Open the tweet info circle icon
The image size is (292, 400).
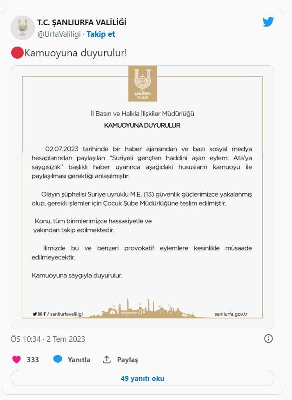pos(268,339)
